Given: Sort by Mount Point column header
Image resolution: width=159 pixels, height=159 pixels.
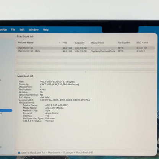Looking at the screenshot, I should click(97, 43).
